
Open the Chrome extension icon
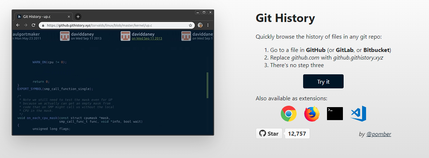pyautogui.click(x=288, y=114)
